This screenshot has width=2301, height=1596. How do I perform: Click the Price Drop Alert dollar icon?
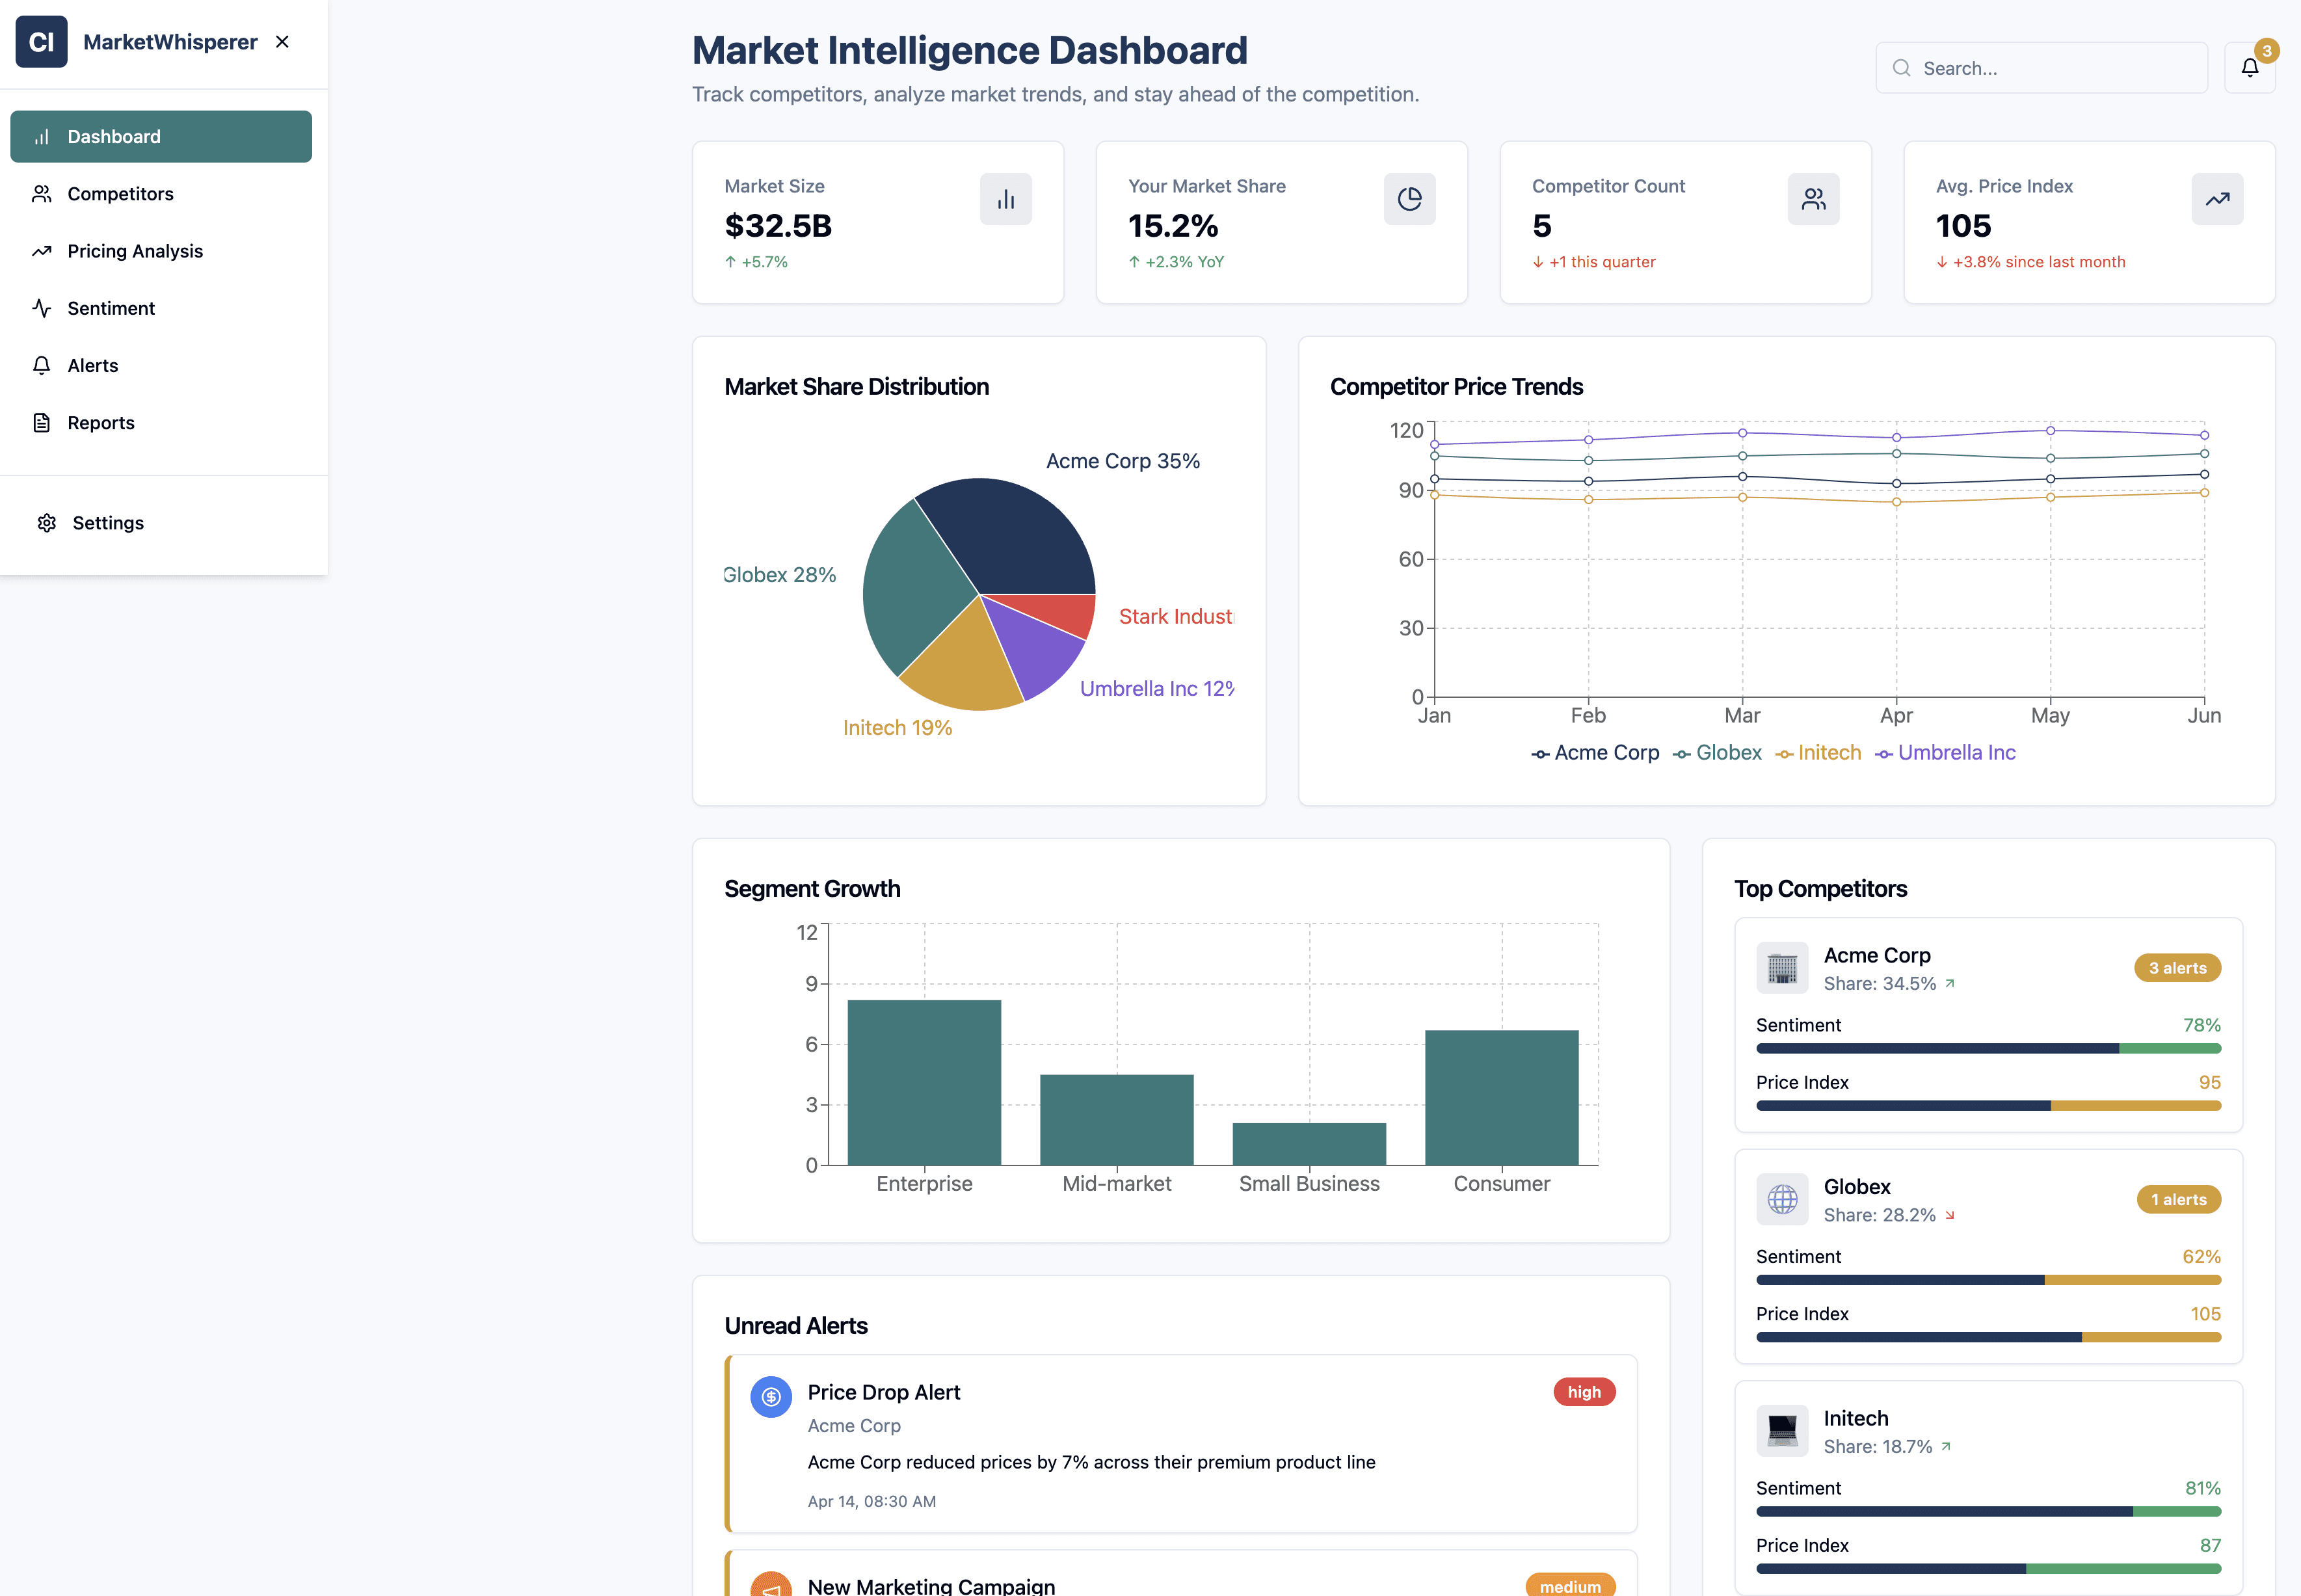(770, 1396)
